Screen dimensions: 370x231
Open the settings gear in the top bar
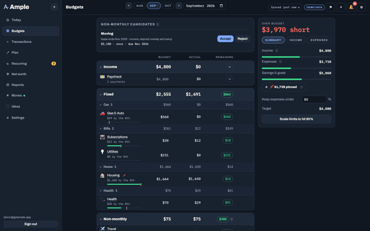click(362, 7)
